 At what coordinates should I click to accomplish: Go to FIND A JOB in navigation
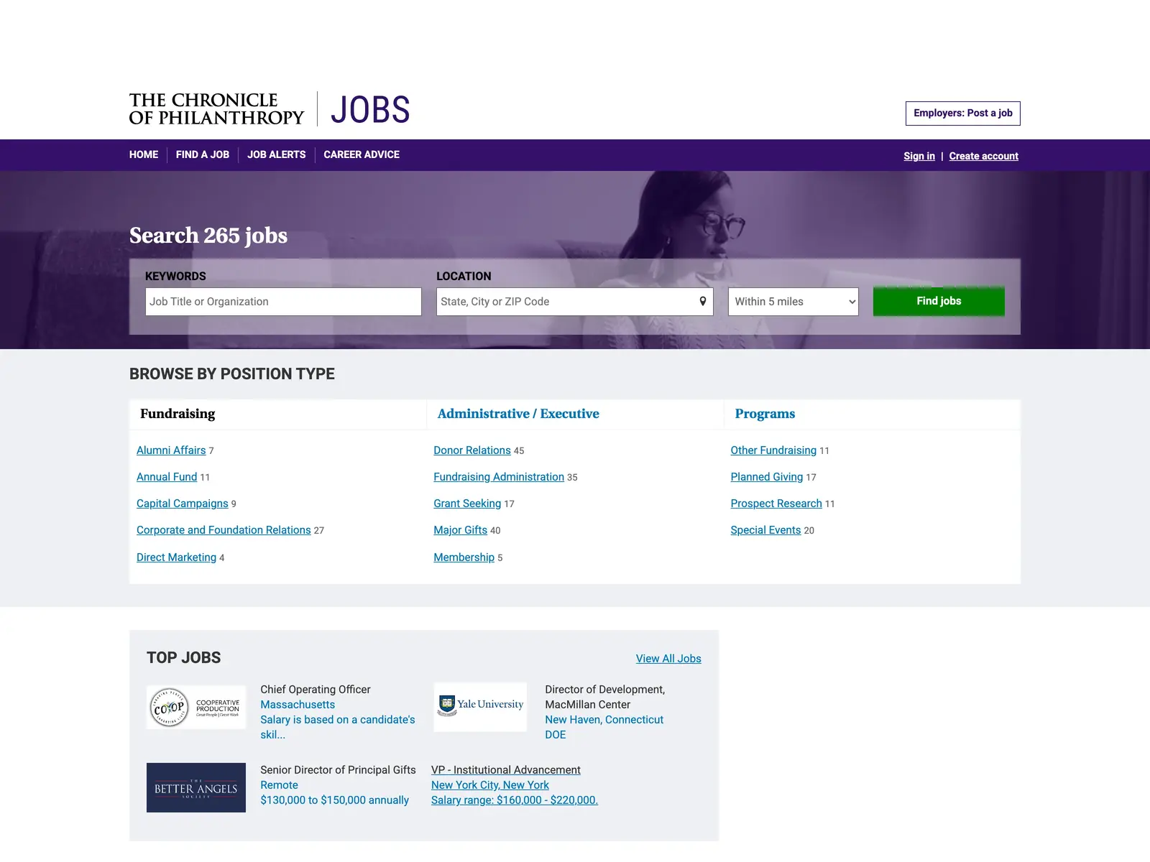203,154
